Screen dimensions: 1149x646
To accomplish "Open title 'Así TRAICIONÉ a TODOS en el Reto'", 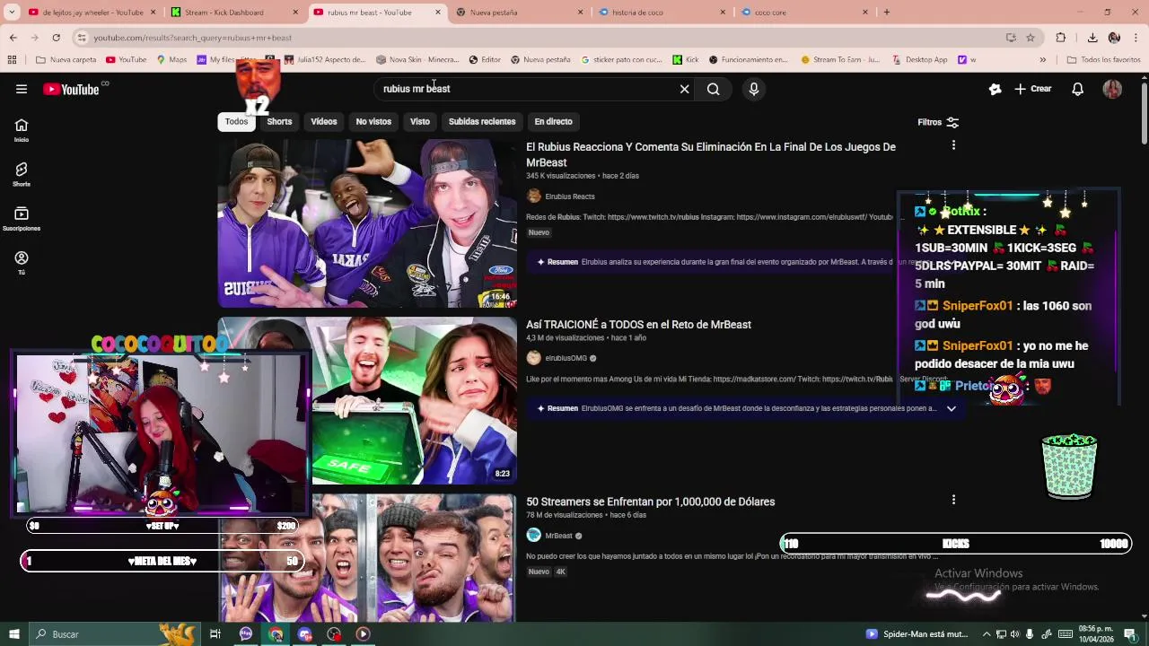I will pyautogui.click(x=638, y=325).
